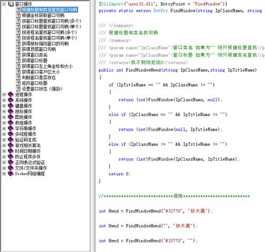Viewport: 265px width, 252px height.
Task: Click the purple book icon for 游戏相关算法
Action: (x=11, y=146)
